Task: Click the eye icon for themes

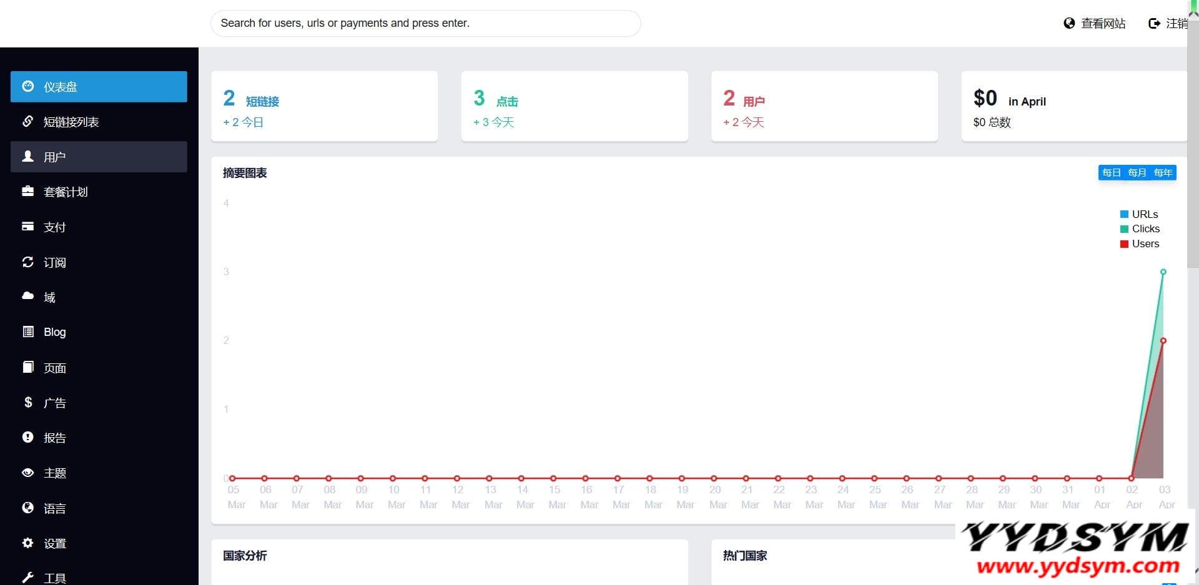Action: 27,473
